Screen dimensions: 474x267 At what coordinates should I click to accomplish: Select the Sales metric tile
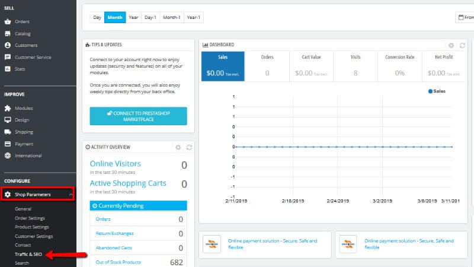point(223,66)
